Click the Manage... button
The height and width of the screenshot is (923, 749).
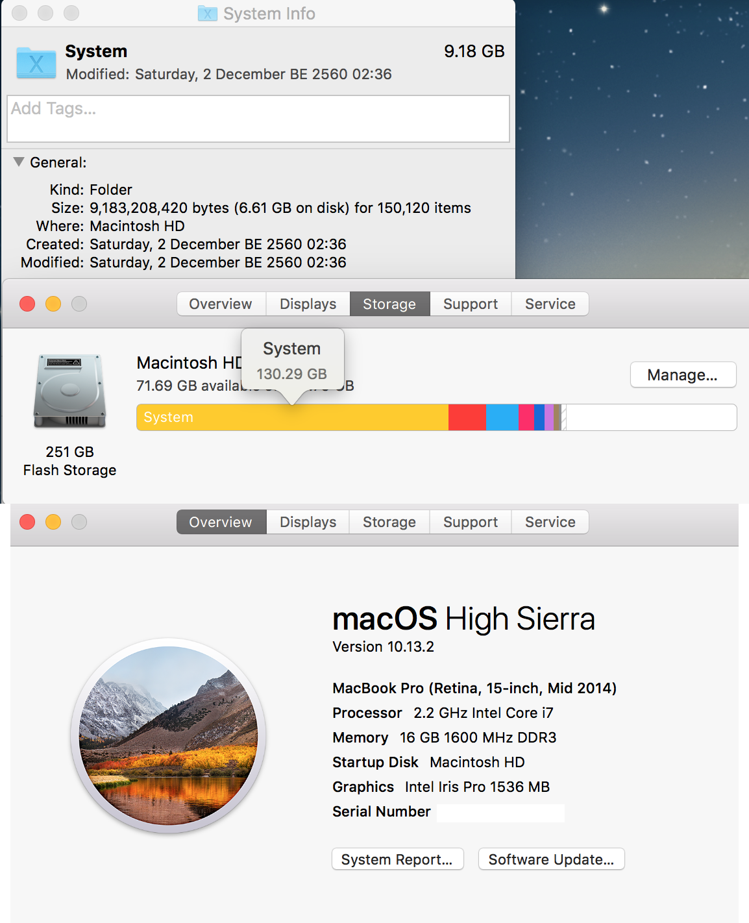[683, 375]
